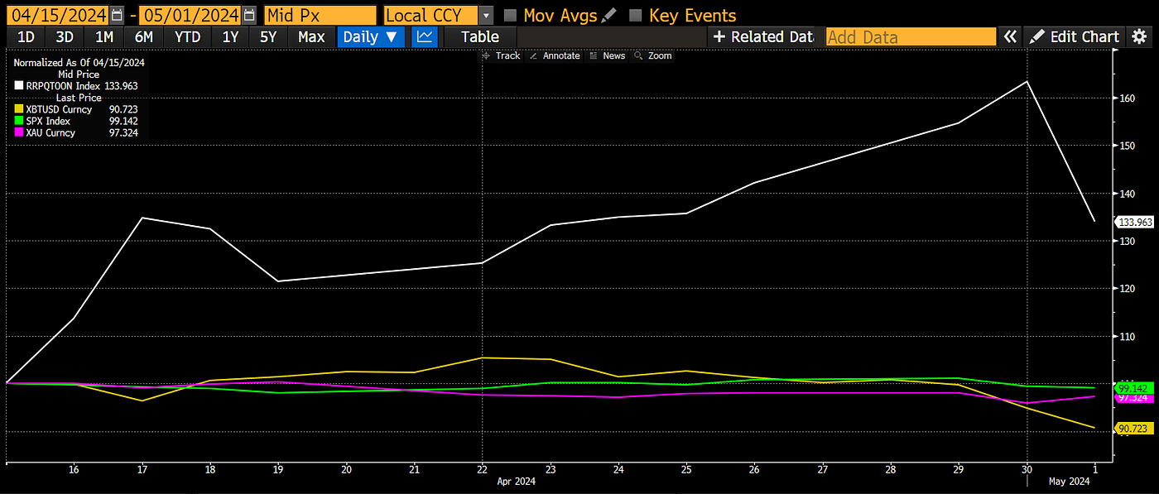The height and width of the screenshot is (494, 1159).
Task: Activate the Zoom magnifier tool
Action: [653, 55]
